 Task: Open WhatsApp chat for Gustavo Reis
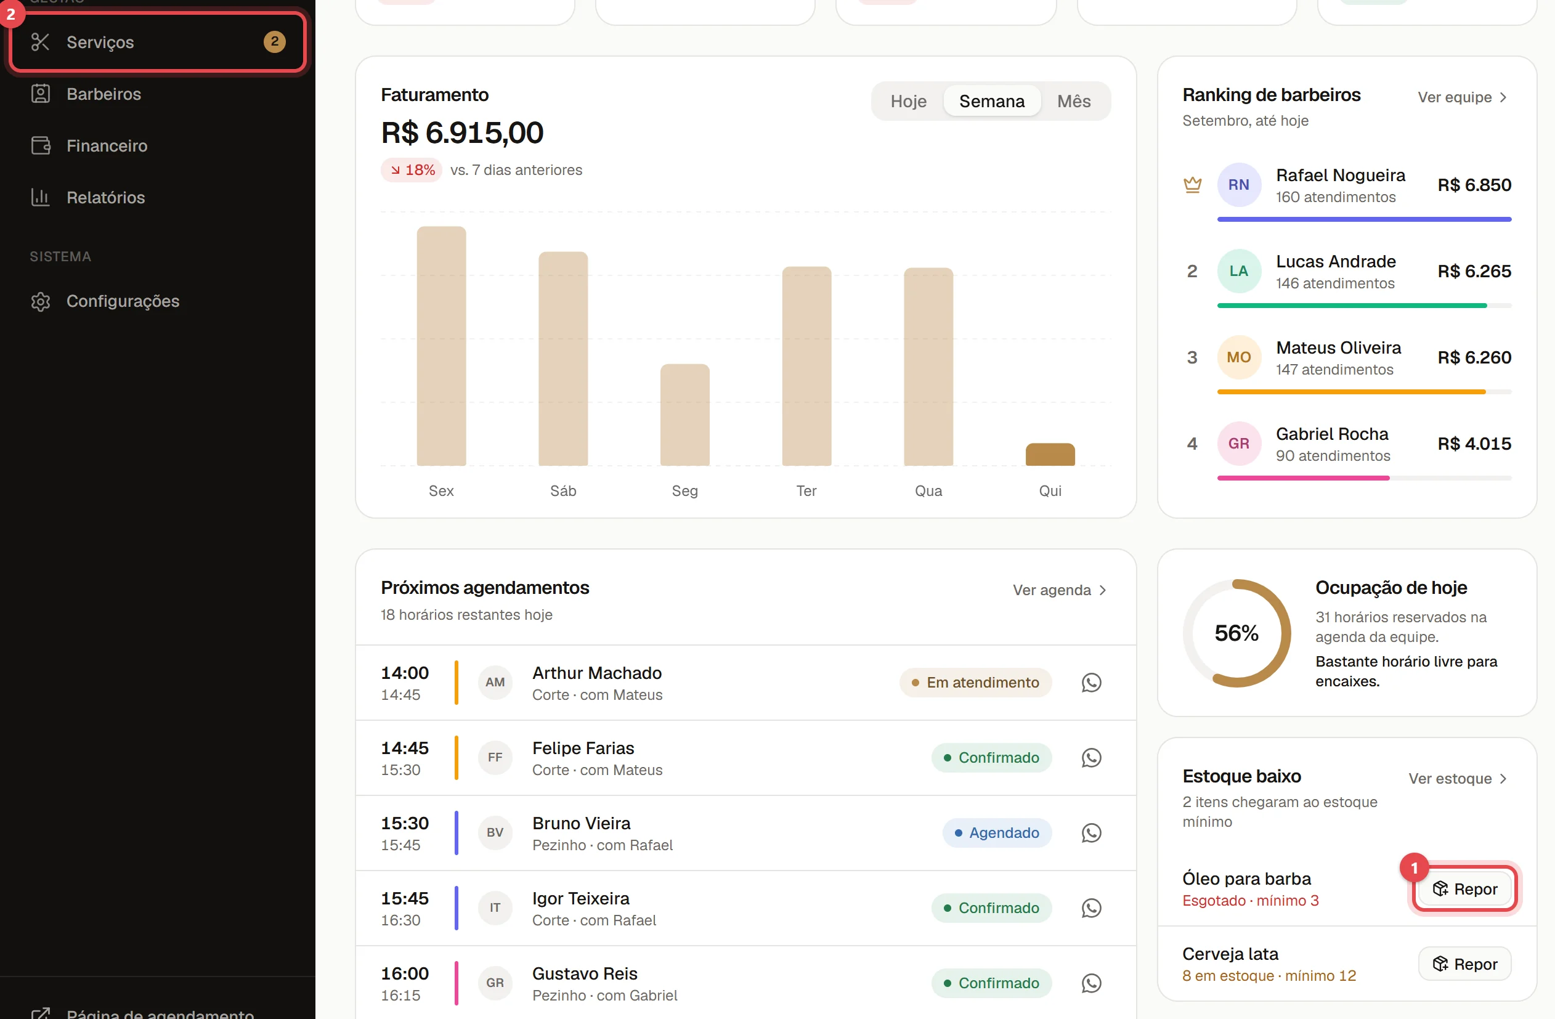click(1091, 983)
